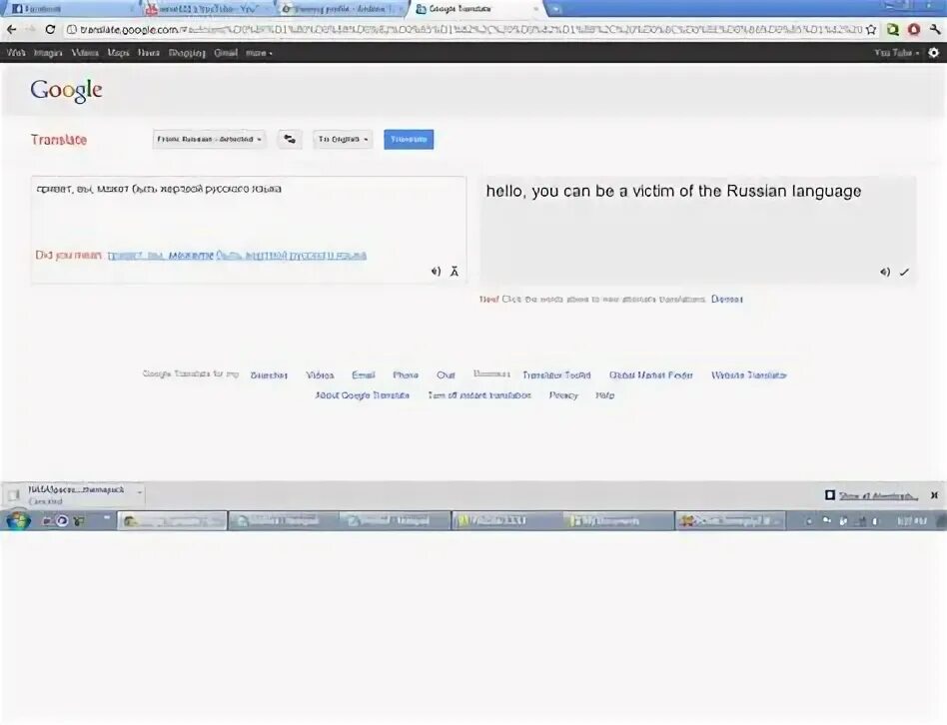Viewport: 947px width, 725px height.
Task: Close the downloads bar
Action: tap(934, 495)
